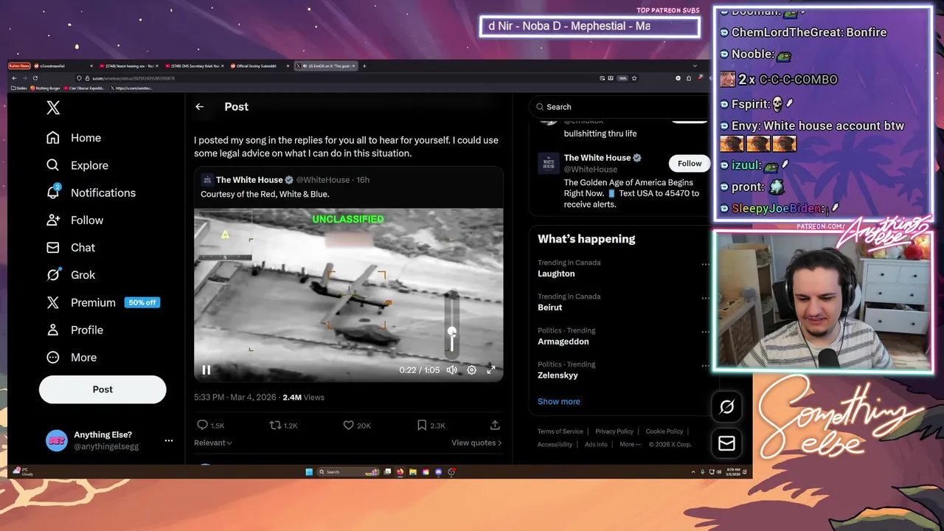Open the Follow section in the sidebar
The height and width of the screenshot is (531, 944).
point(74,220)
